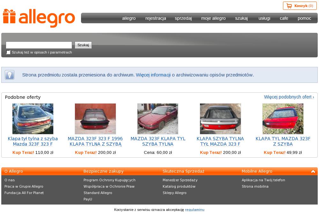Click the Szukaj search button

(x=83, y=45)
